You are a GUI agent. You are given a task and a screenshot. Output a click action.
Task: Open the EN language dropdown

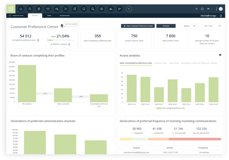(x=210, y=9)
